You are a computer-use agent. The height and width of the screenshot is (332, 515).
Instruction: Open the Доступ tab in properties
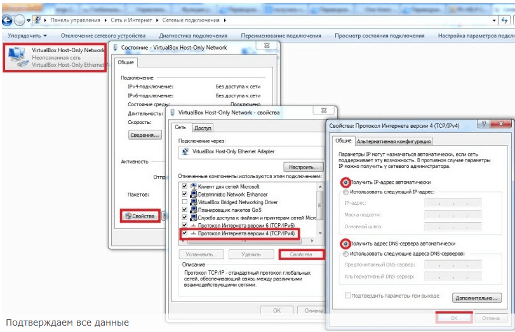203,128
